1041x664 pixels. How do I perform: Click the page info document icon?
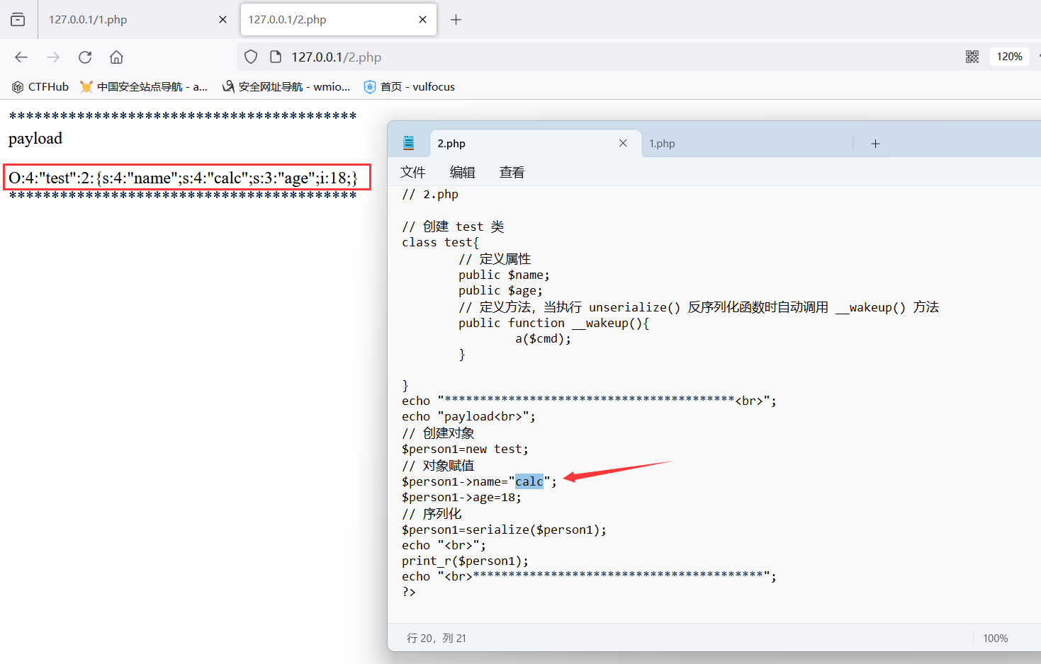pos(276,57)
